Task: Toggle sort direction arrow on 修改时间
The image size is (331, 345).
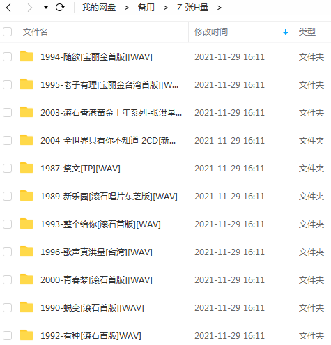Action: point(286,32)
